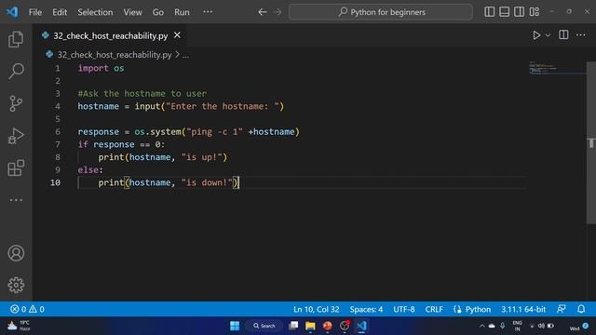The image size is (596, 335).
Task: Click breadcrumb file 32_check_host_reachability.py
Action: point(115,55)
